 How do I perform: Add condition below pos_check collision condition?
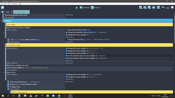pyautogui.click(x=14, y=42)
